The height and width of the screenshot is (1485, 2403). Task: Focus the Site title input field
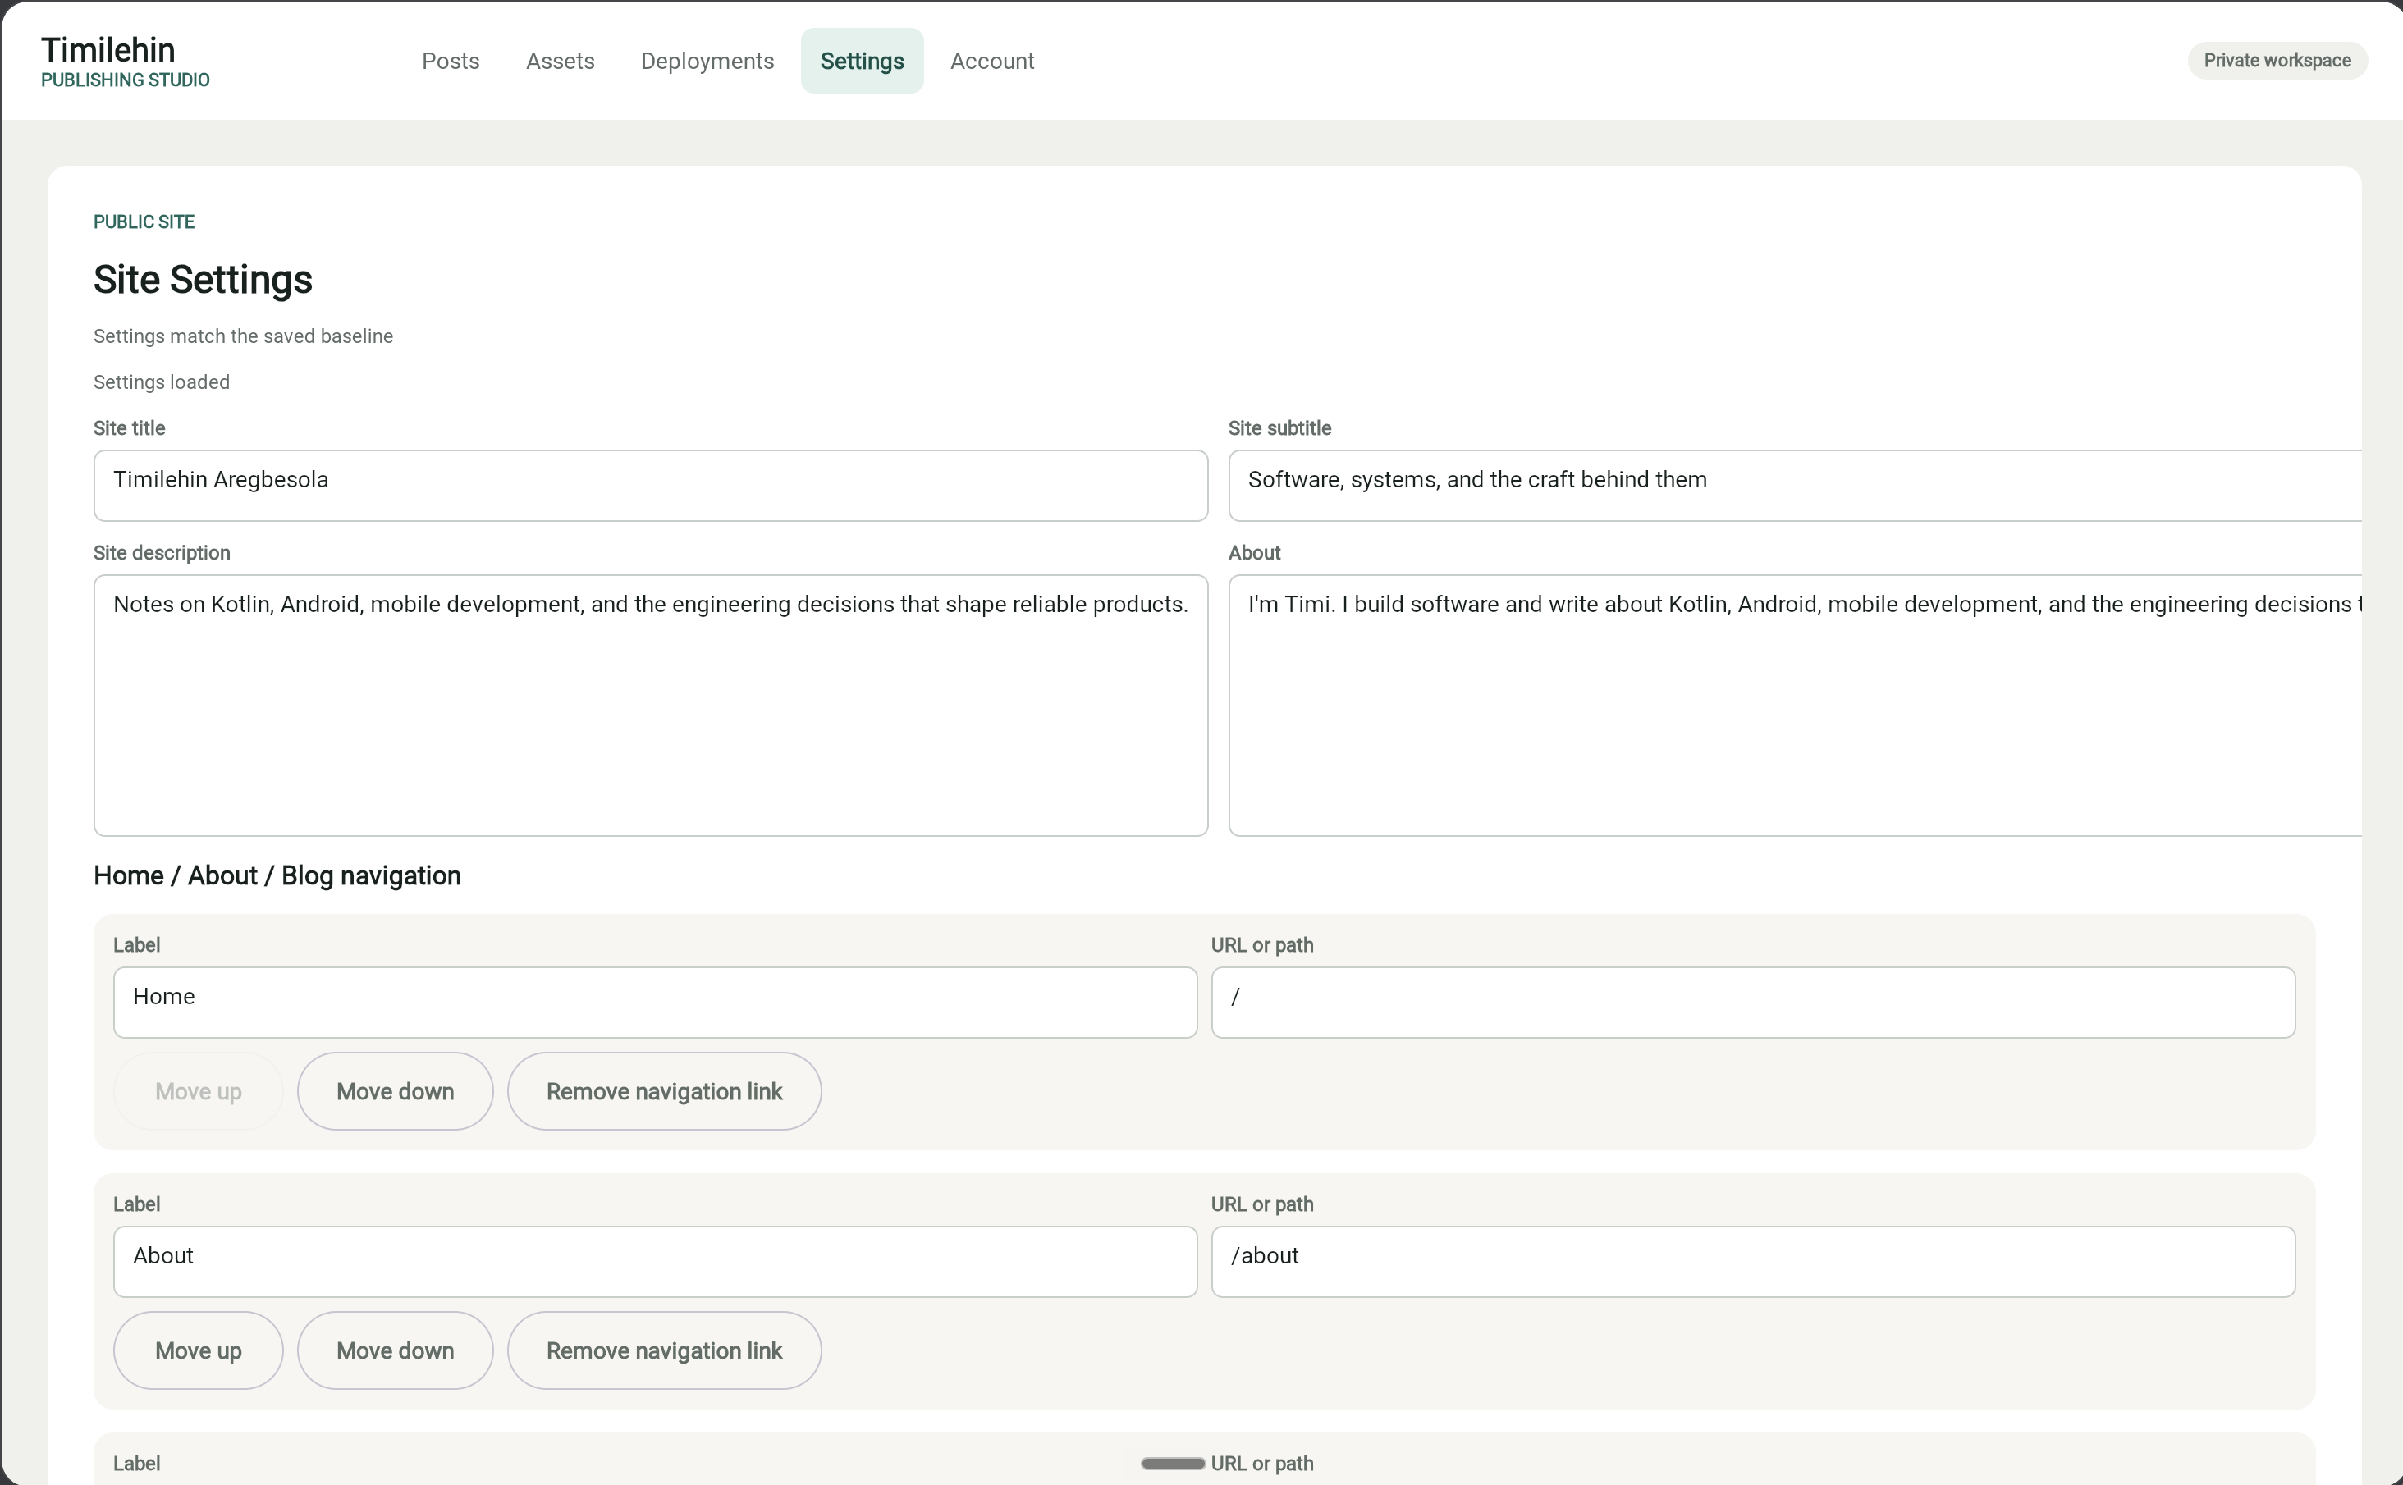(x=650, y=485)
